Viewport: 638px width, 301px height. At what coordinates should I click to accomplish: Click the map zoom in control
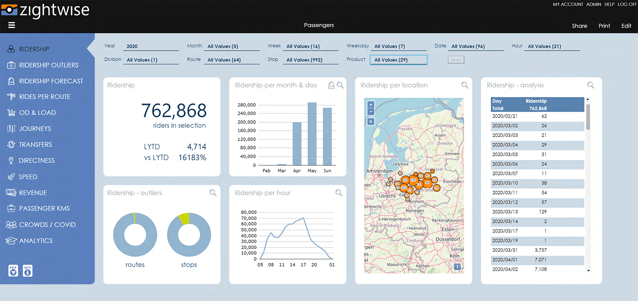pyautogui.click(x=370, y=104)
